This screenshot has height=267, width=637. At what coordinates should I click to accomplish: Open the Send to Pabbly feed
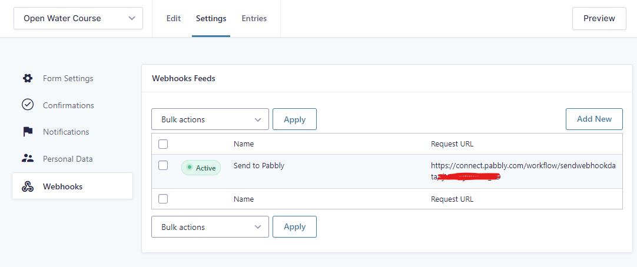pyautogui.click(x=259, y=166)
